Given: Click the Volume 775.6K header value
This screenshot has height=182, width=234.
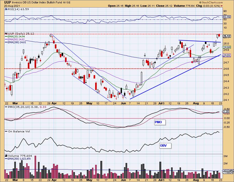Looking at the screenshot, I should [x=184, y=6].
